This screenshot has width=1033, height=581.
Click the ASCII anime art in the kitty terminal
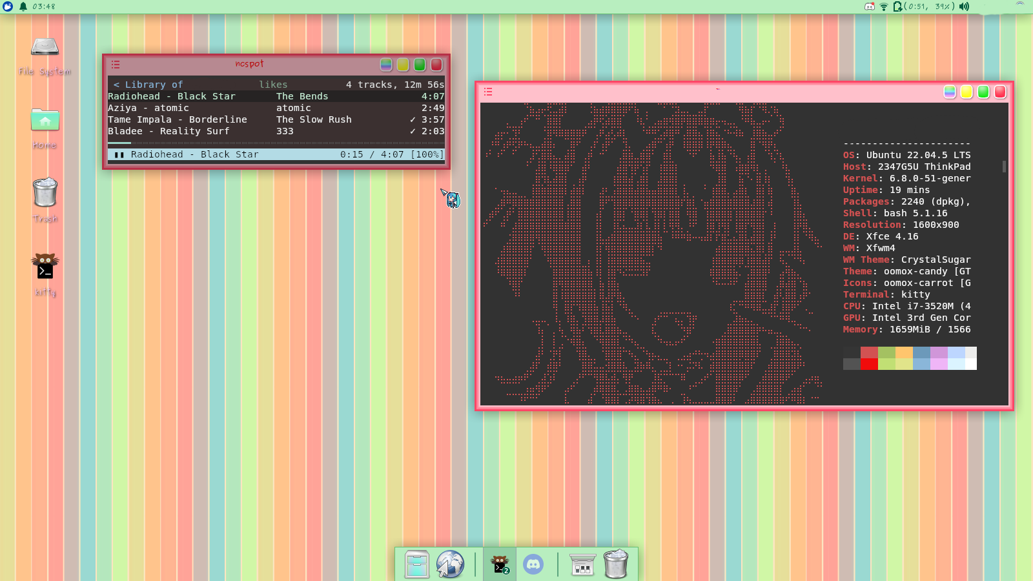(652, 254)
